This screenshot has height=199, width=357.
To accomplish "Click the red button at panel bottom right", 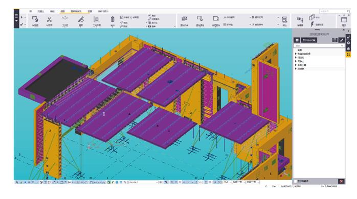I will tap(341, 181).
